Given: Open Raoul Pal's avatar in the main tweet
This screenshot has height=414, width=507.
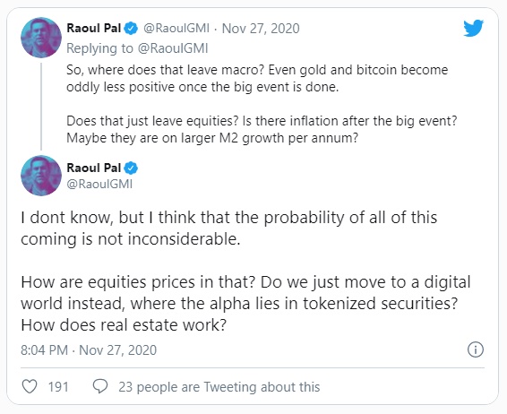Looking at the screenshot, I should coord(41,176).
